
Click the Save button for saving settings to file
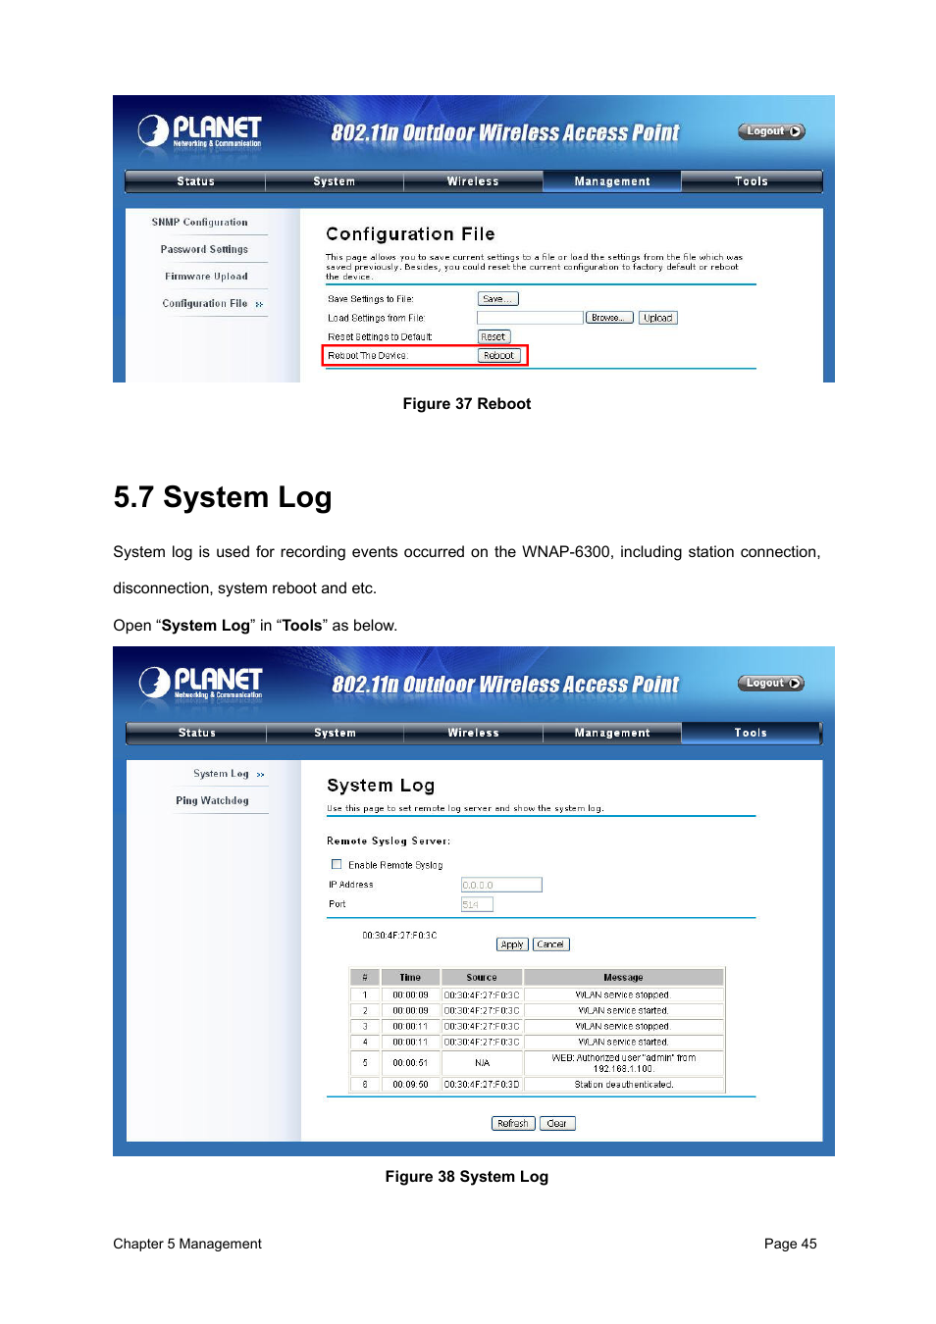click(x=497, y=299)
